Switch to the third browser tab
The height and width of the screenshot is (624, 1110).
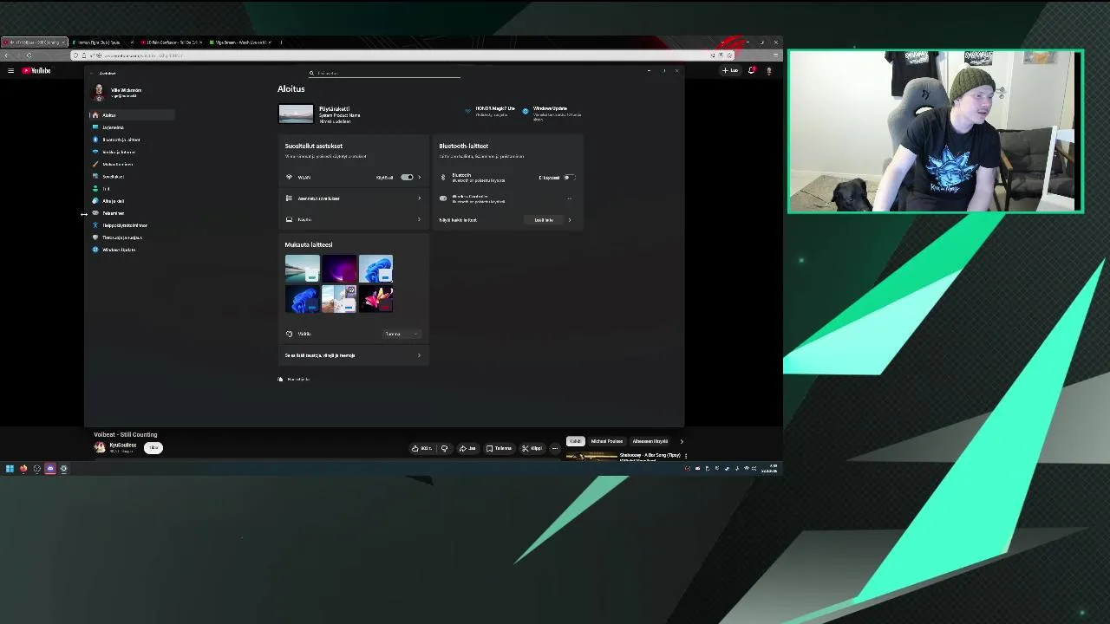[170, 42]
